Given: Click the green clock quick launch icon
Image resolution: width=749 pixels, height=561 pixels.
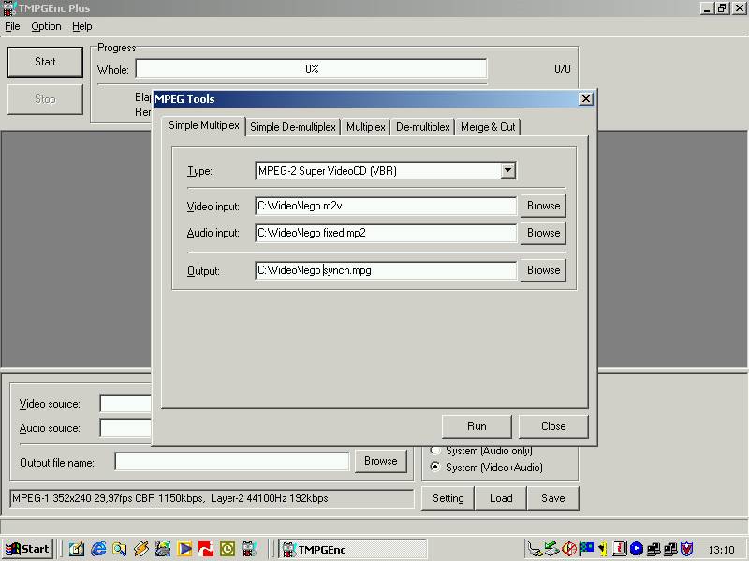Looking at the screenshot, I should point(228,549).
